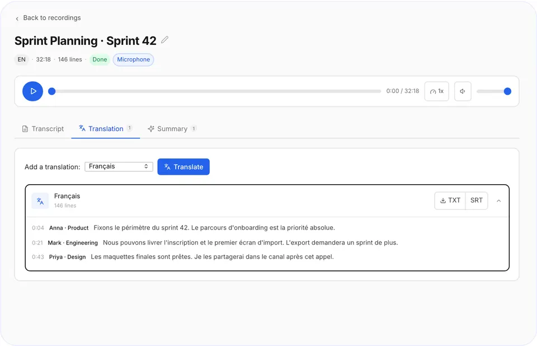Play the recording audio

tap(32, 91)
